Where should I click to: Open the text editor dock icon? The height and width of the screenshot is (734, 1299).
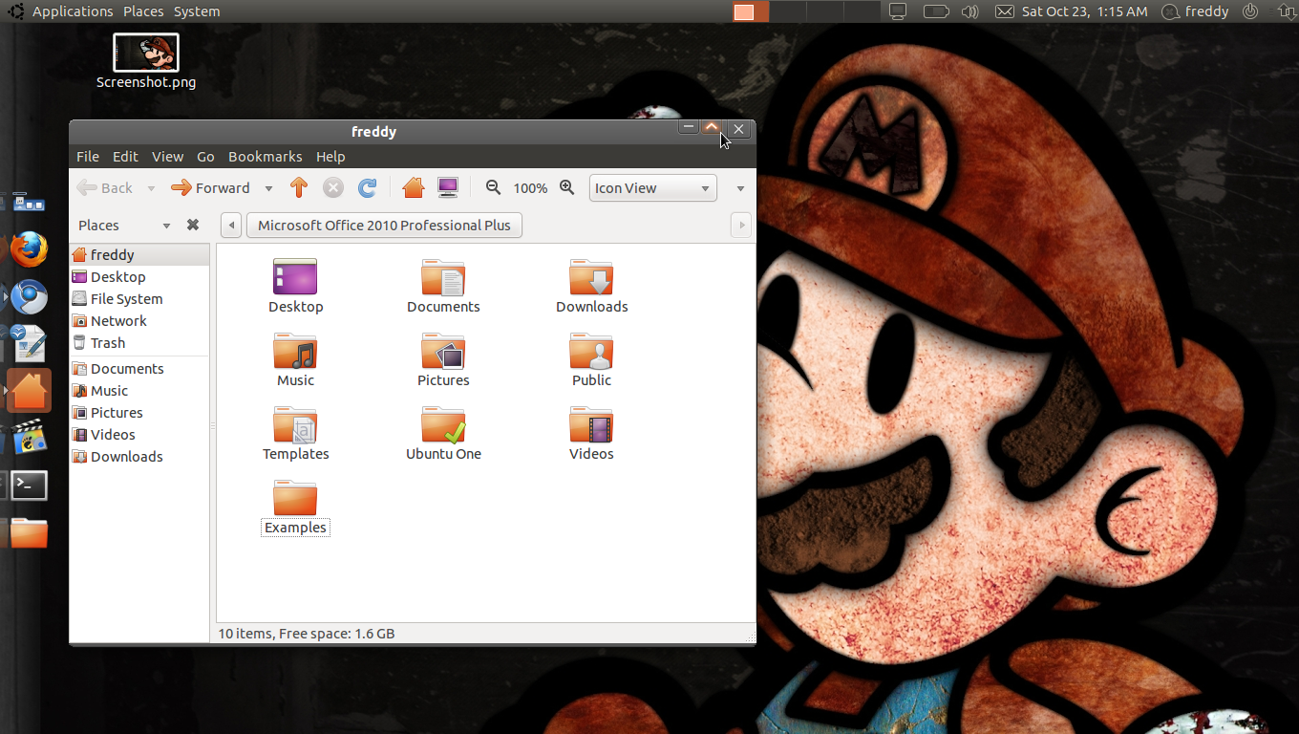(x=29, y=344)
